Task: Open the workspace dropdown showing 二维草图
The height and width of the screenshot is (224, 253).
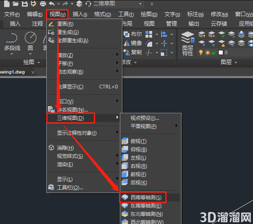Action: pos(118,4)
